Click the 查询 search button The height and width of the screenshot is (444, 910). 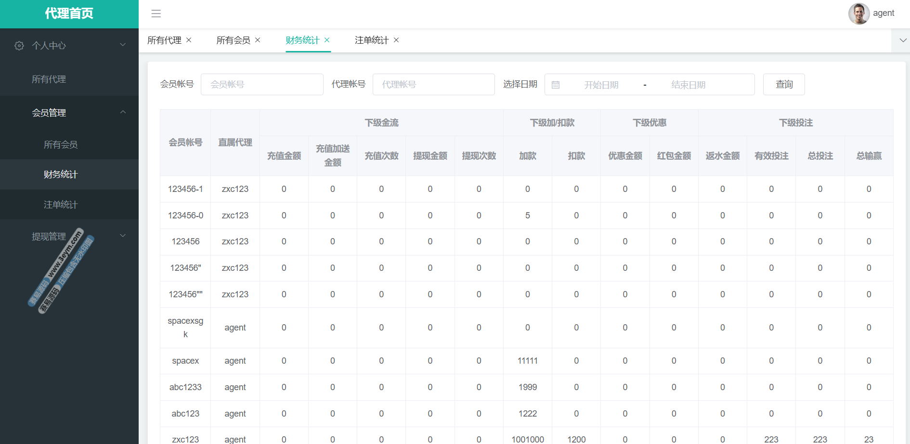(783, 84)
